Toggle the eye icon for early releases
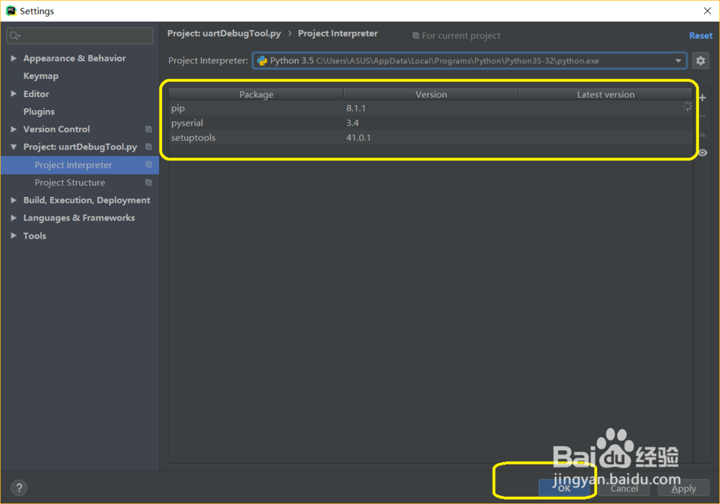This screenshot has height=504, width=720. point(703,152)
